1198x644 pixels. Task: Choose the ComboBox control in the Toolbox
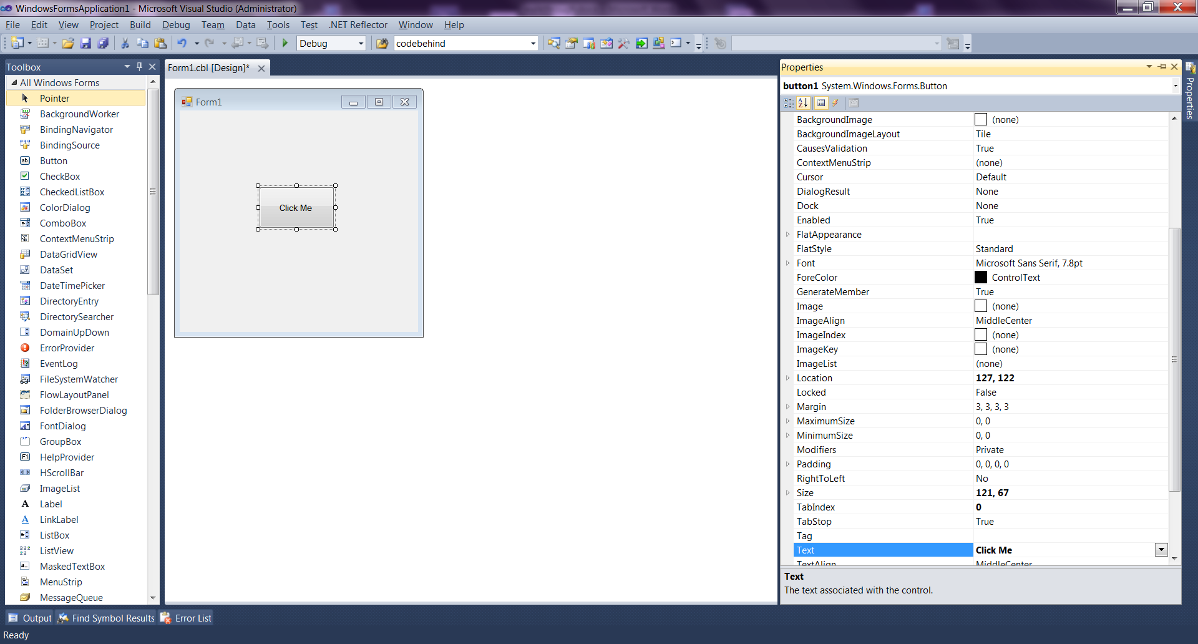pyautogui.click(x=76, y=223)
